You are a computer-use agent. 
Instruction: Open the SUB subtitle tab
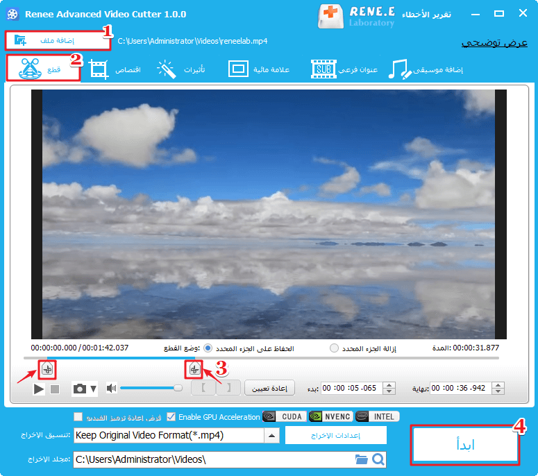pos(344,69)
